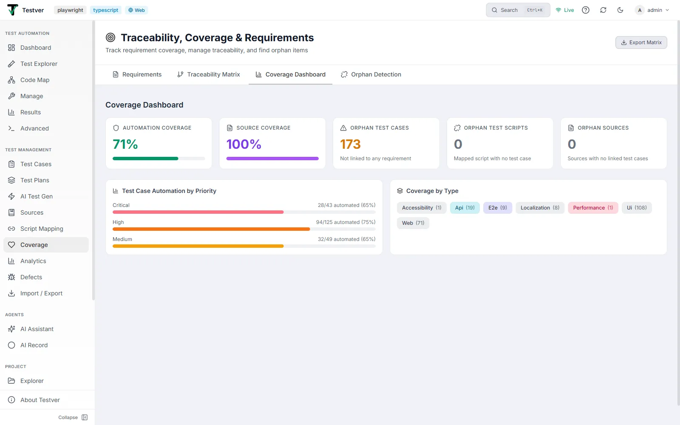Open project Explorer folder icon
Screen dimensions: 680x425
coord(11,381)
